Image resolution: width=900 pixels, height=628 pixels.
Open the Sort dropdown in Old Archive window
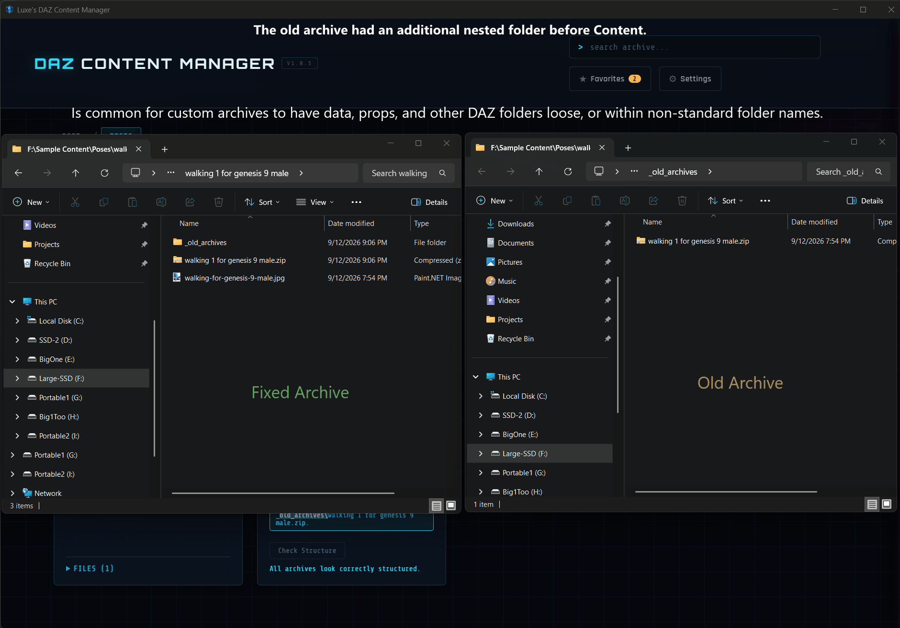[725, 201]
